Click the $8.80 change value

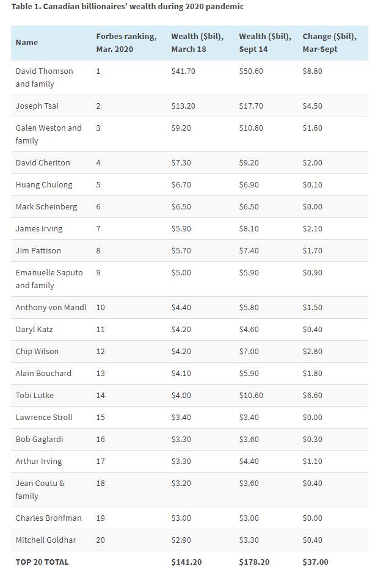(312, 71)
